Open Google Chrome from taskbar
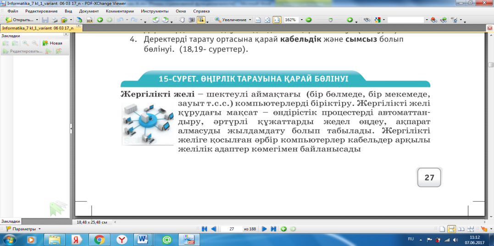Screen dimensions: 494x246 pyautogui.click(x=99, y=240)
